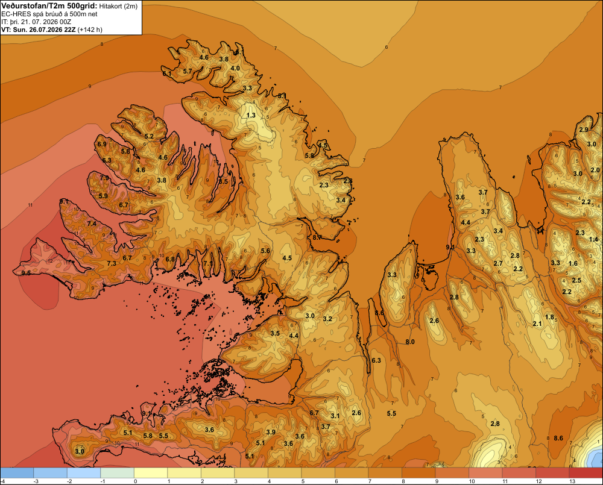Screen dimensions: 603x485
Task: Click the legend swatch right of 13
Action: tap(586, 473)
